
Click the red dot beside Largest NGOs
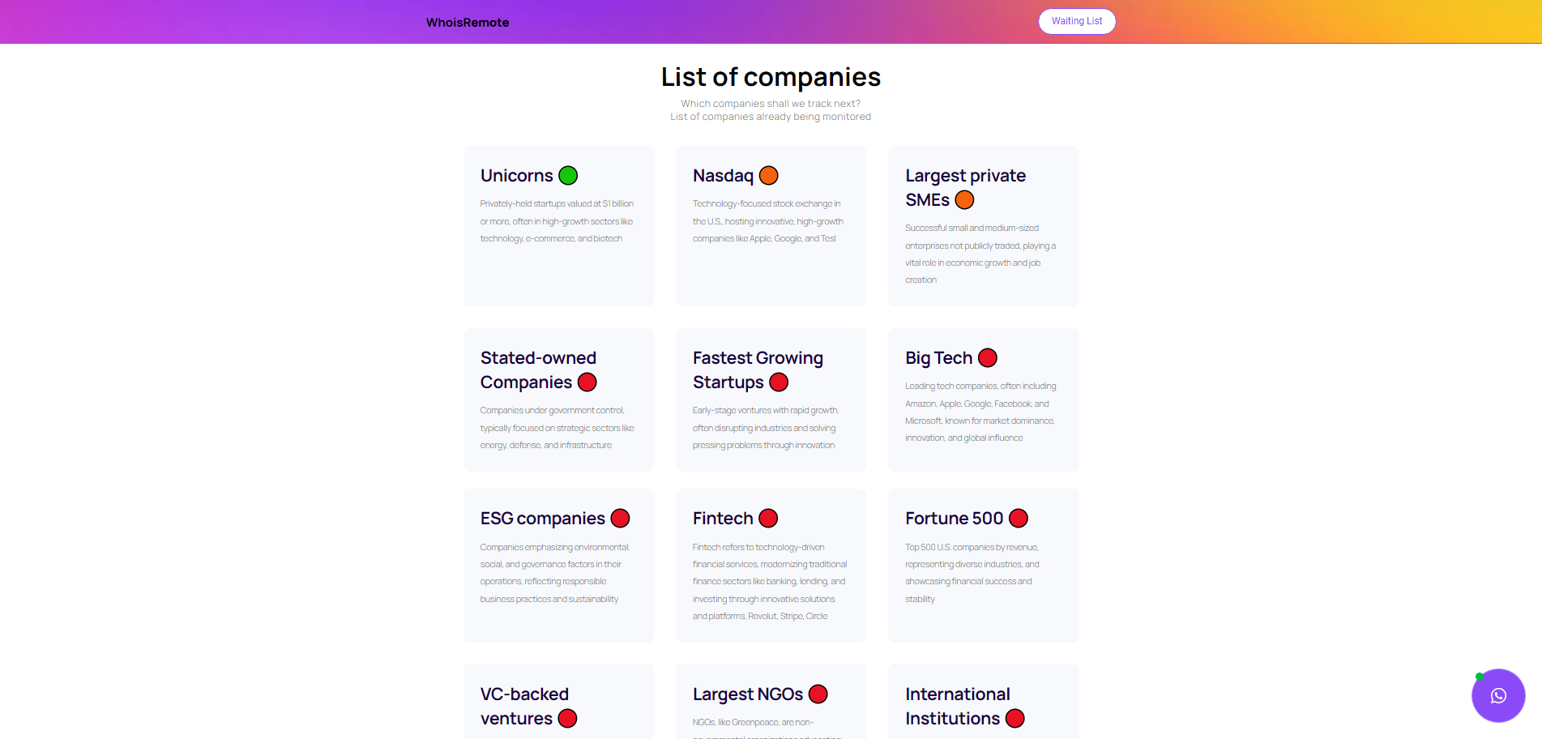(x=818, y=694)
